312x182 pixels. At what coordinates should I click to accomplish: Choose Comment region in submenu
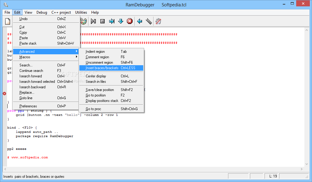[111, 57]
